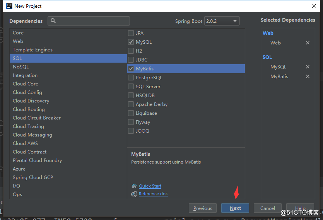323x220 pixels.
Task: Choose Cloud Contract category
Action: coord(68,152)
